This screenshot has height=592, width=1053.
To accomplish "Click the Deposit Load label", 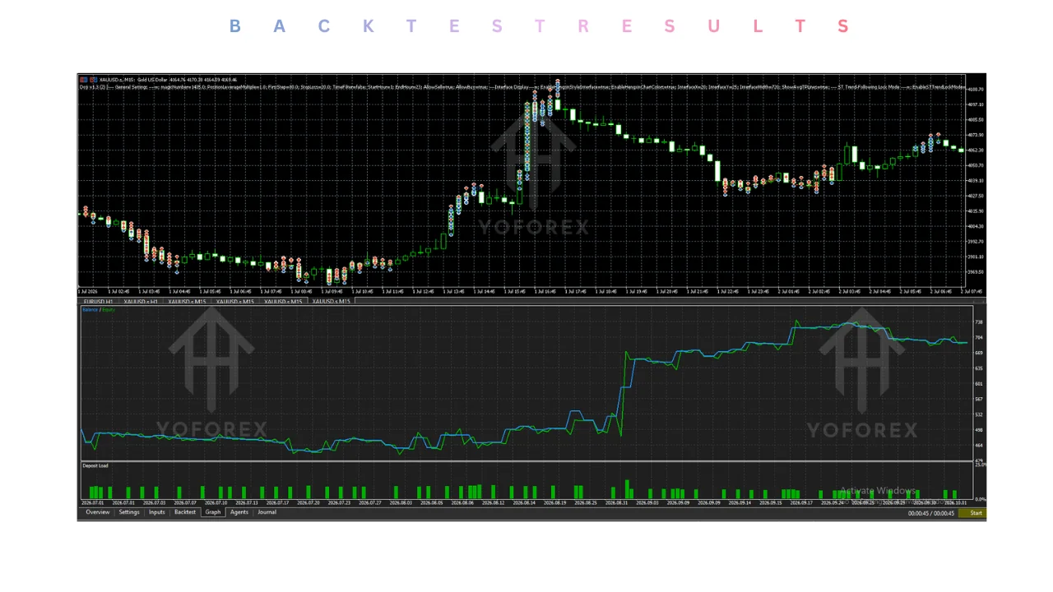I will [x=95, y=466].
